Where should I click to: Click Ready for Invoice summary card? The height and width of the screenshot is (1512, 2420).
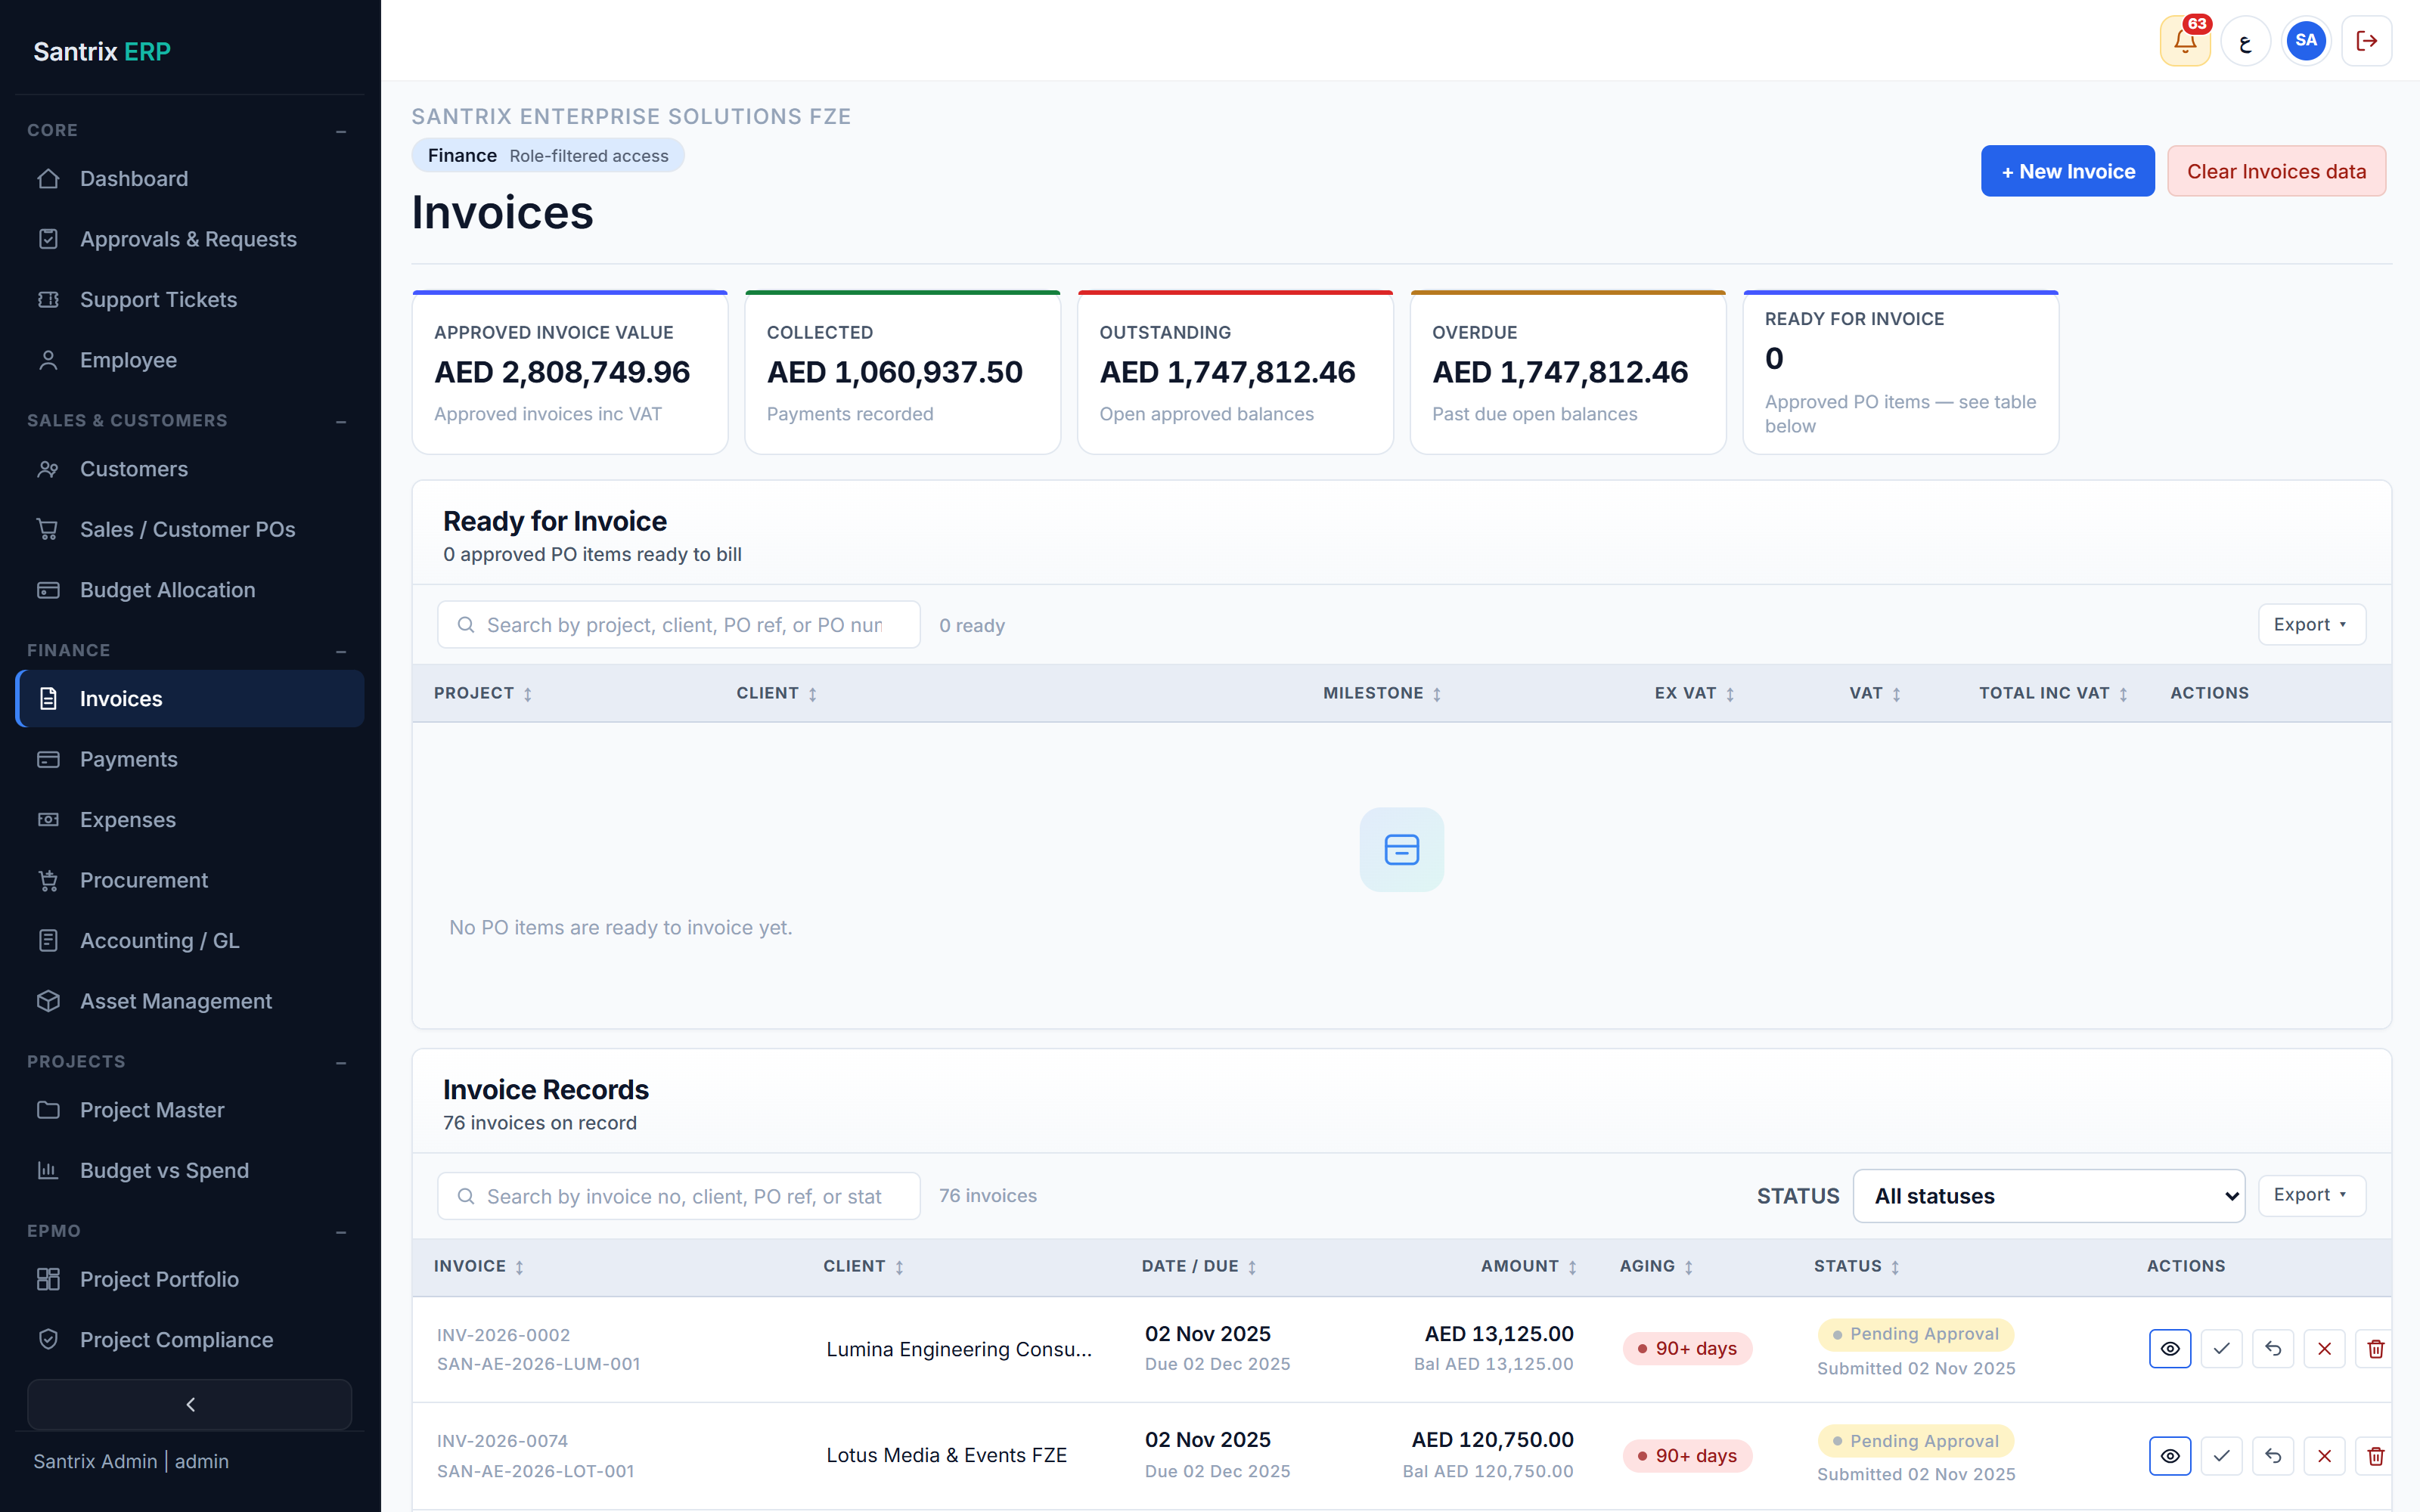coord(1900,372)
